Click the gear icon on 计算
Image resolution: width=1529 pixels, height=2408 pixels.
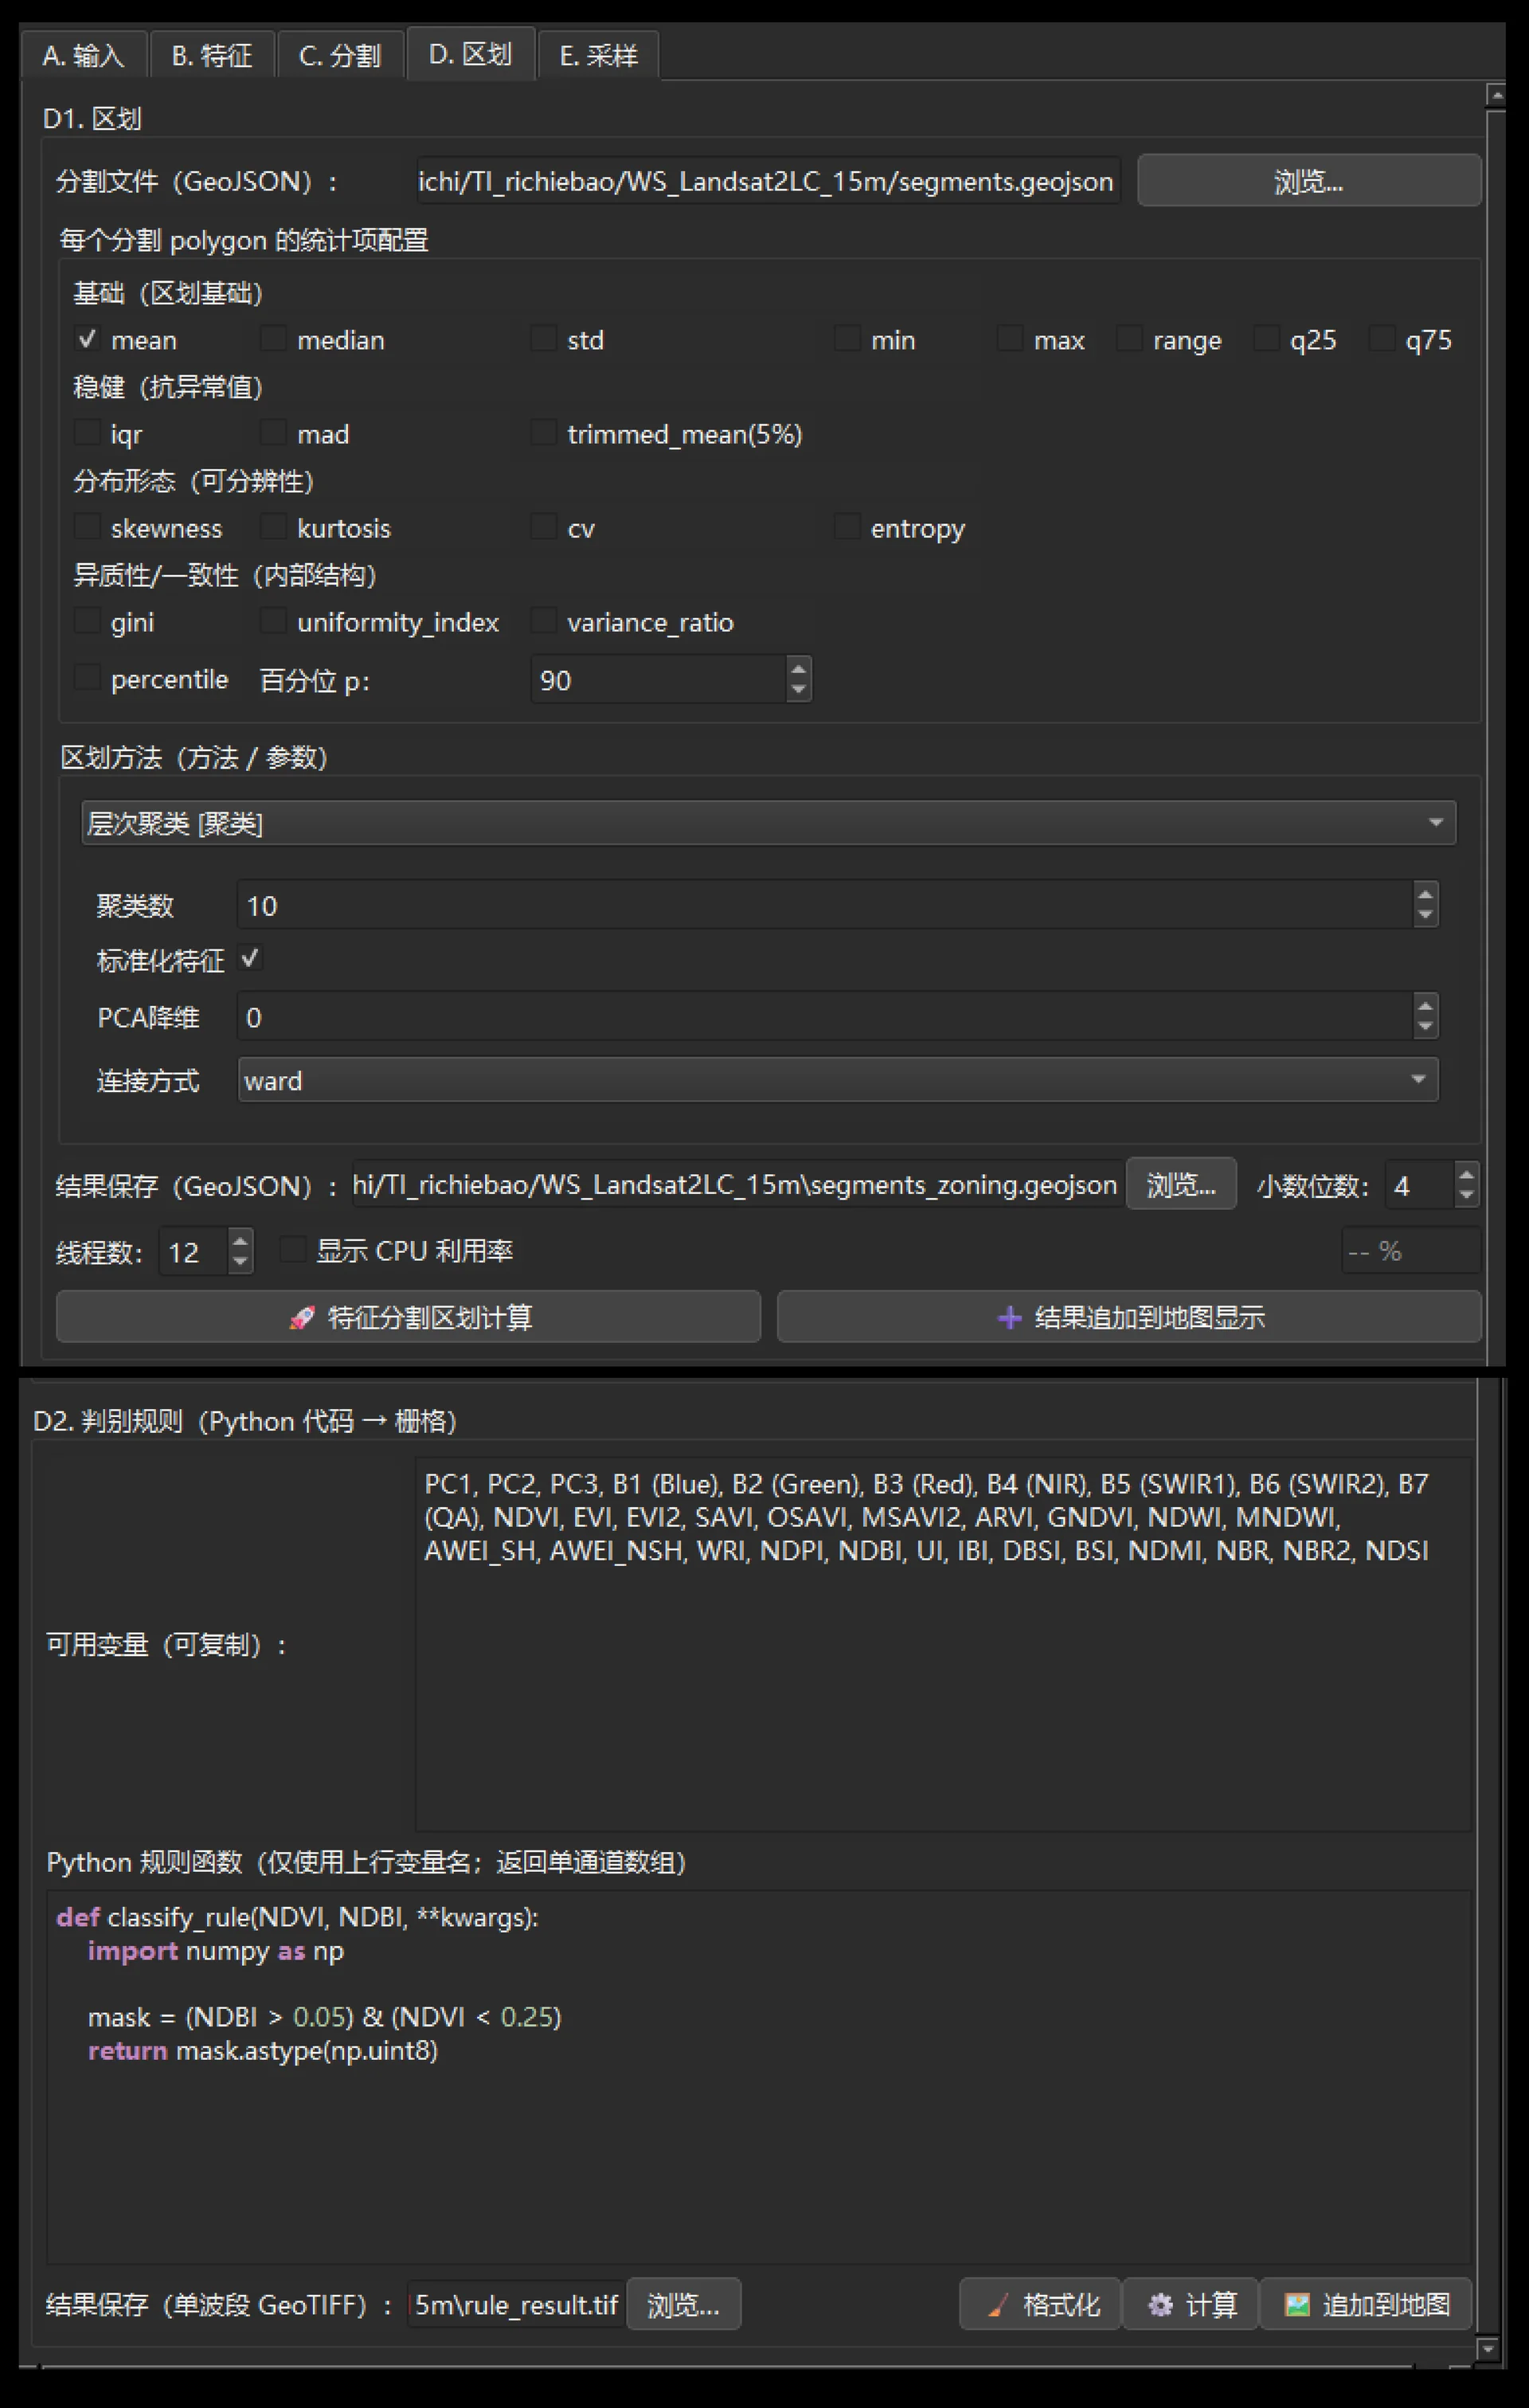tap(1160, 2305)
